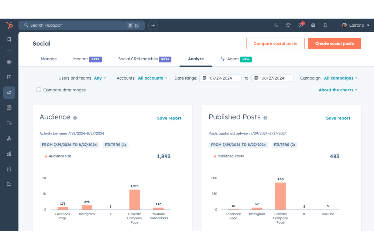Screen dimensions: 374x249
Task: Open the Social CRM matches tab
Action: [137, 59]
